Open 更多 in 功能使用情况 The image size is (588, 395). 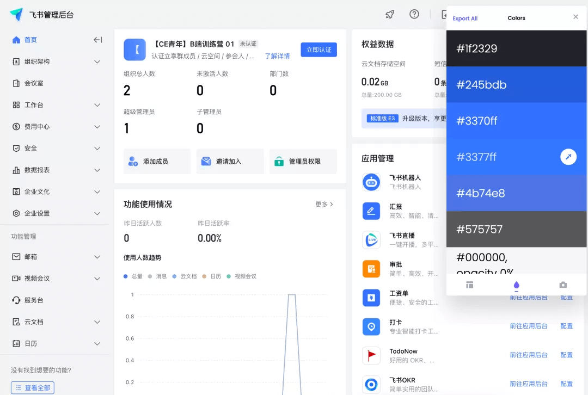[x=324, y=204]
